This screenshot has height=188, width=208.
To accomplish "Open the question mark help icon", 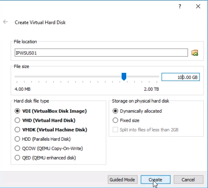I will (180, 6).
